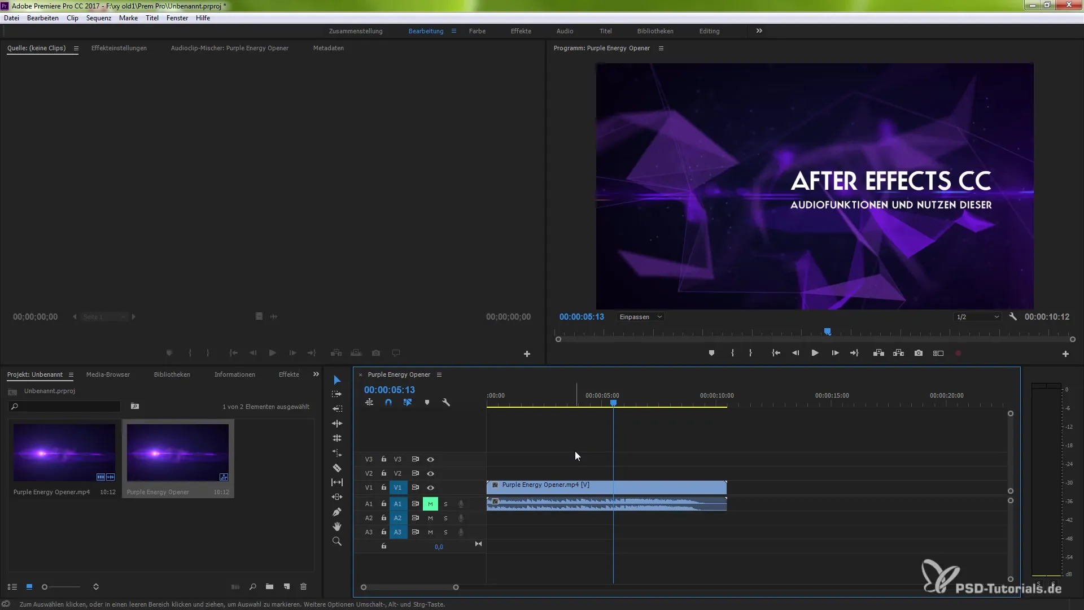Screen dimensions: 1084x610
Task: Step forward one frame in program monitor
Action: (x=835, y=353)
